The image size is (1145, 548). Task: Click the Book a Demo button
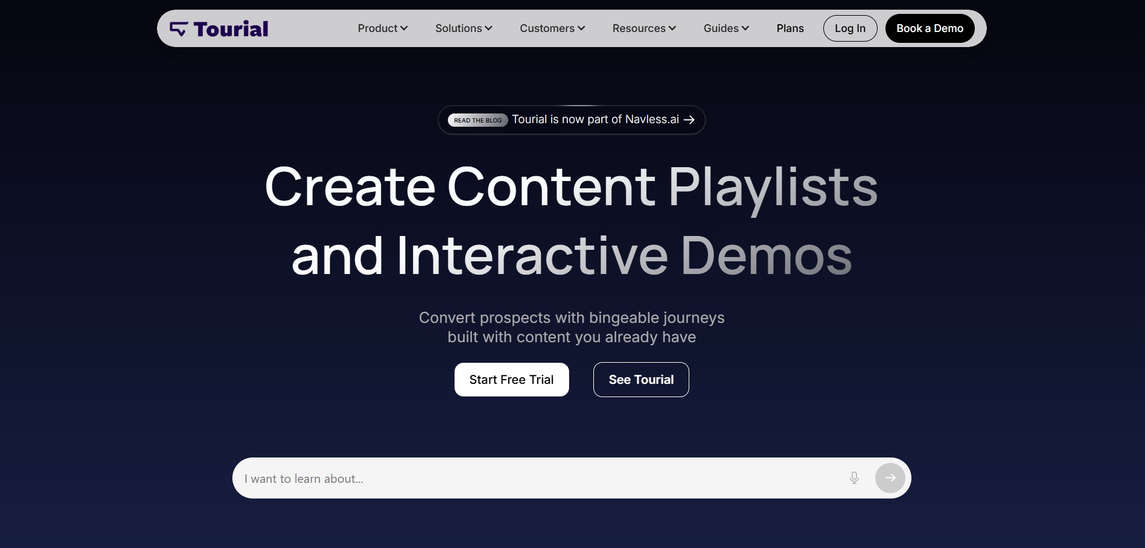click(930, 28)
